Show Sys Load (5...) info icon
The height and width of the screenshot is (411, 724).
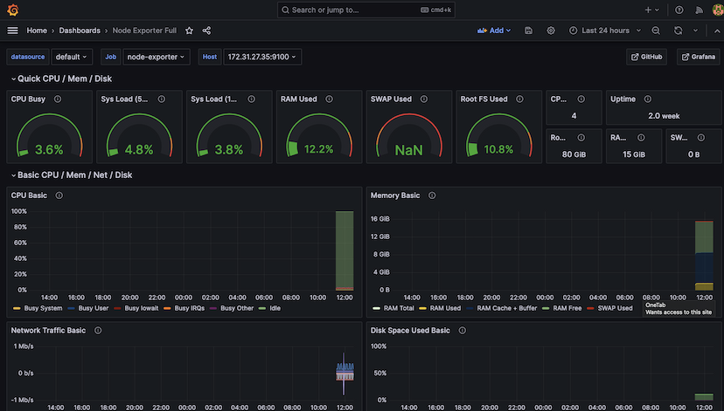[x=161, y=99]
